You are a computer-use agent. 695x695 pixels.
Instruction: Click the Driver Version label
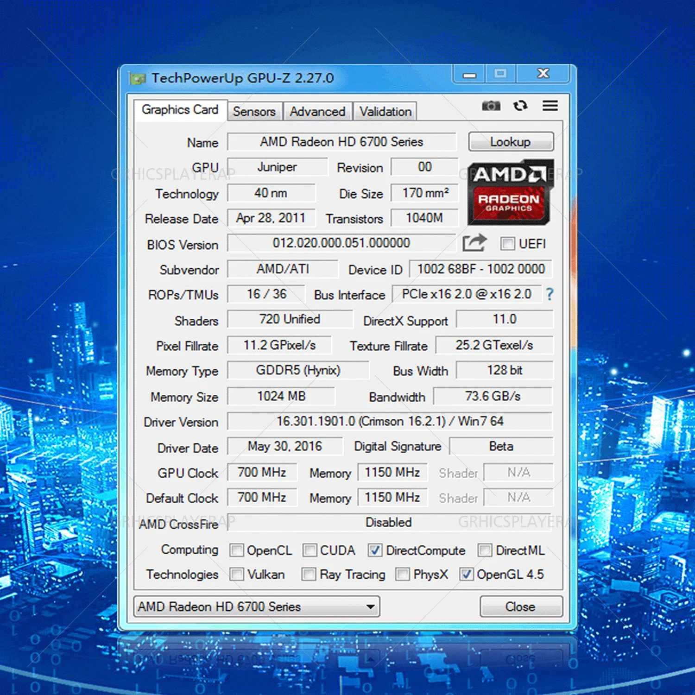pyautogui.click(x=181, y=422)
